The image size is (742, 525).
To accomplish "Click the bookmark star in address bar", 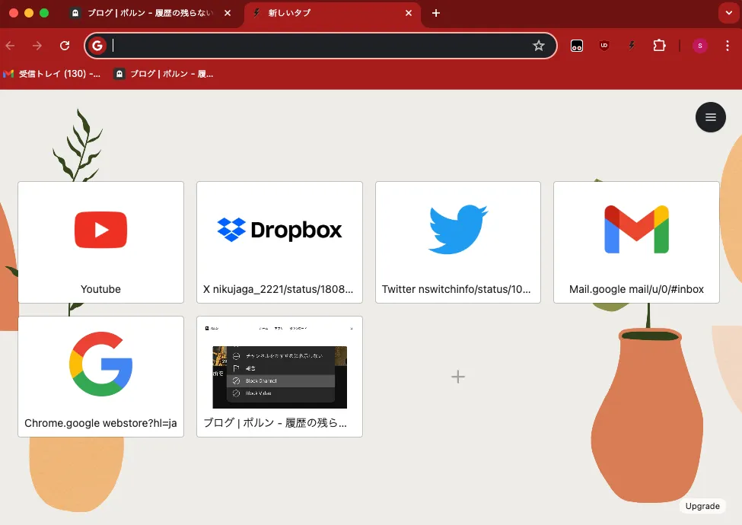I will (x=539, y=46).
